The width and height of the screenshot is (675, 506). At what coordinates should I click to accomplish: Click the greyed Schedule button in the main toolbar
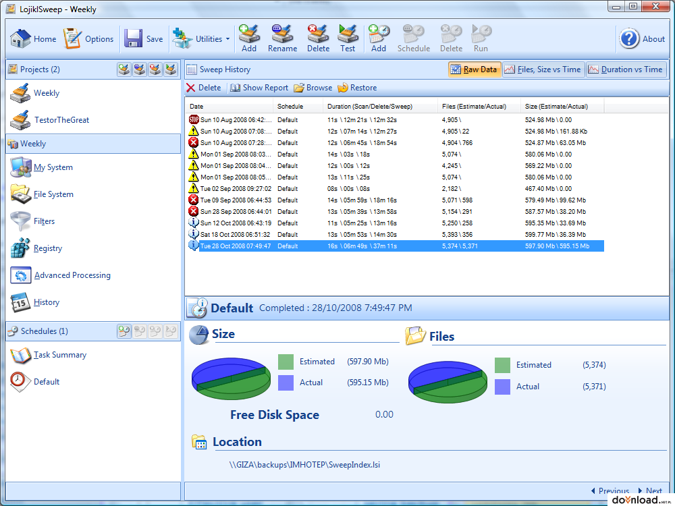(x=414, y=38)
